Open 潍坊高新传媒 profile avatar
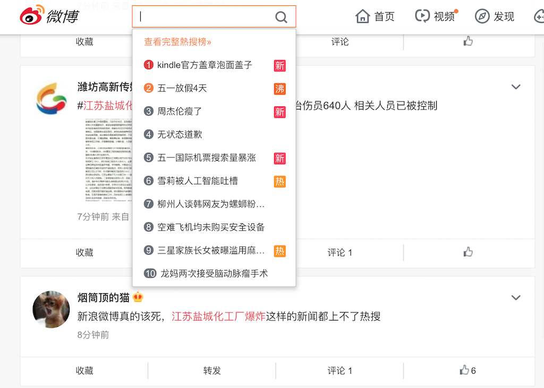The width and height of the screenshot is (544, 388). (x=52, y=98)
